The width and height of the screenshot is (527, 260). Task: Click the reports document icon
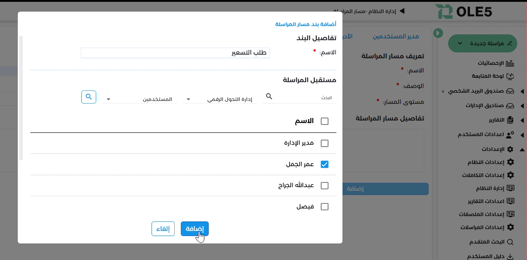pos(510,120)
